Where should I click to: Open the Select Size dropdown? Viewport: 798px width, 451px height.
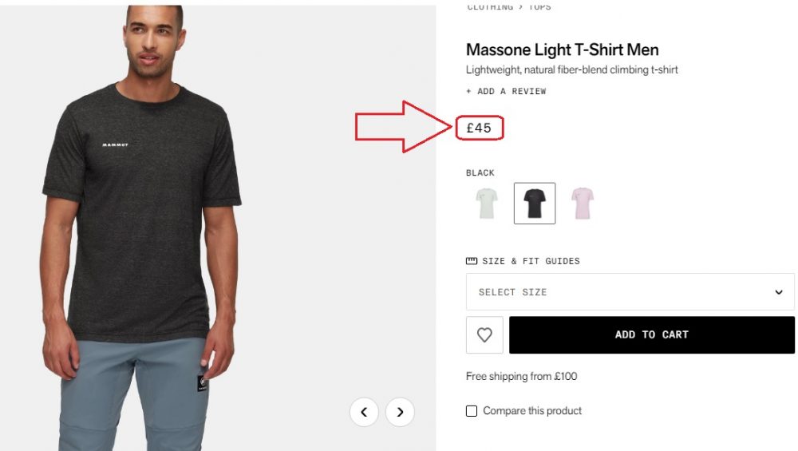630,292
